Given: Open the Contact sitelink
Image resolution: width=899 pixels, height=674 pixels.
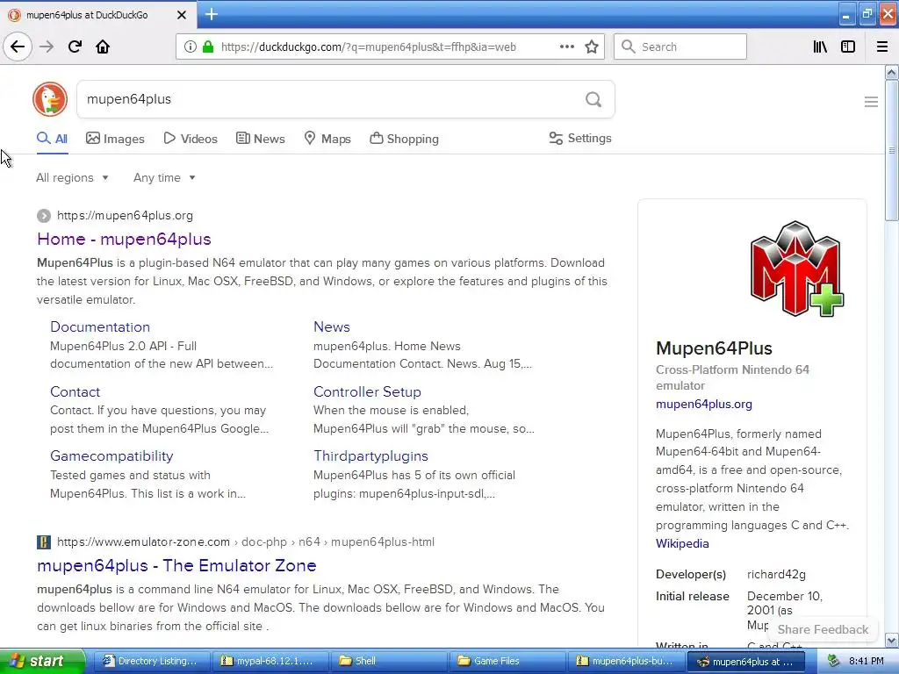Looking at the screenshot, I should [x=76, y=391].
